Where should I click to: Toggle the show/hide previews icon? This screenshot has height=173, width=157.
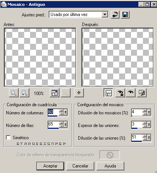[x=108, y=93]
